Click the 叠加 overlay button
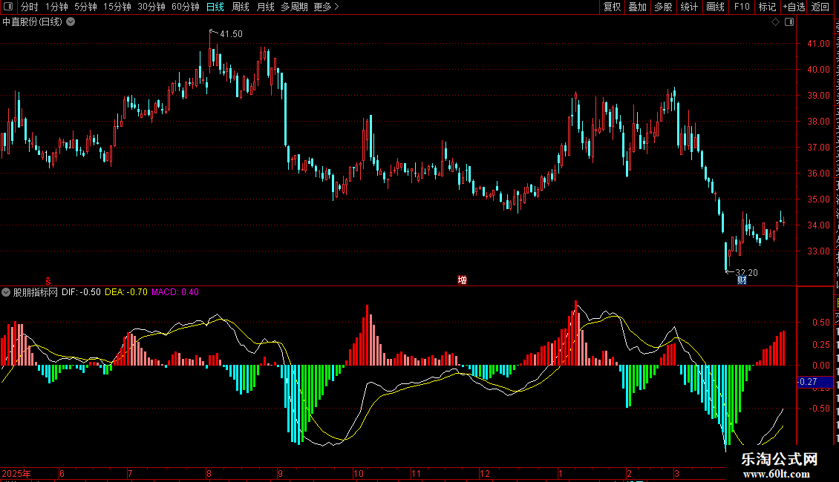The image size is (839, 482). click(x=637, y=7)
